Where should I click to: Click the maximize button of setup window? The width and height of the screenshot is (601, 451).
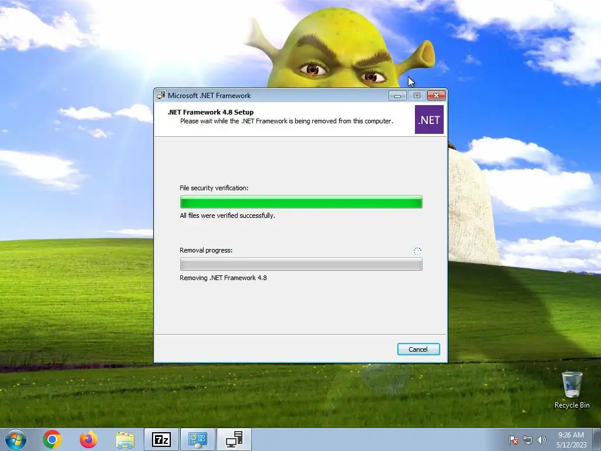[417, 96]
